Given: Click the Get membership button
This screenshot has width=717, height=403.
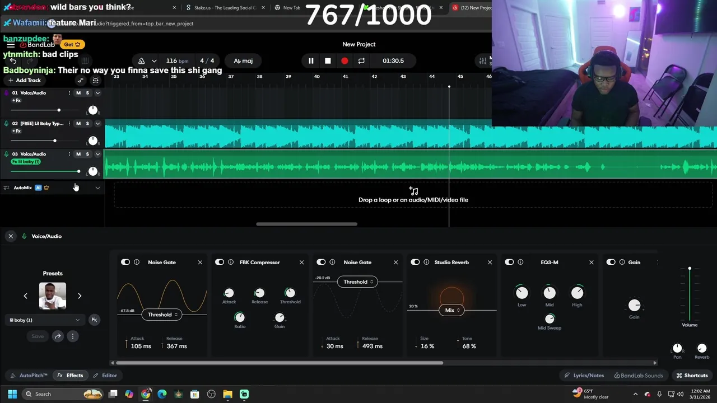Looking at the screenshot, I should (72, 44).
